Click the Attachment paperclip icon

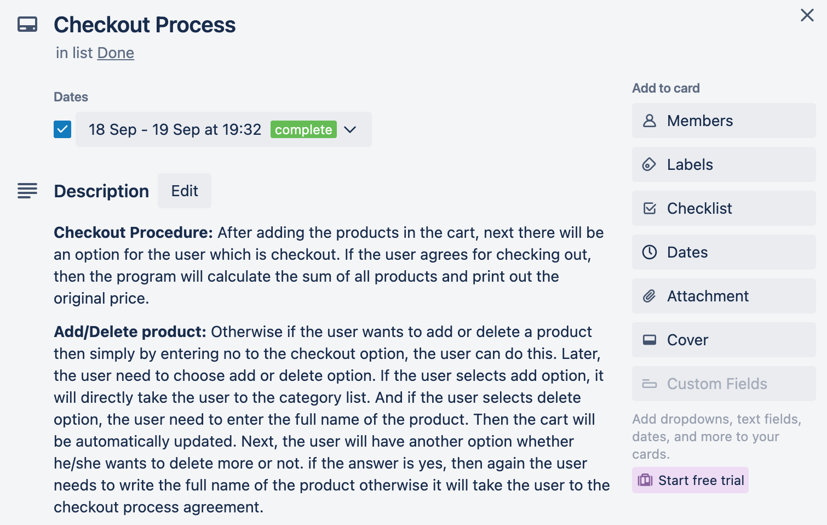650,296
